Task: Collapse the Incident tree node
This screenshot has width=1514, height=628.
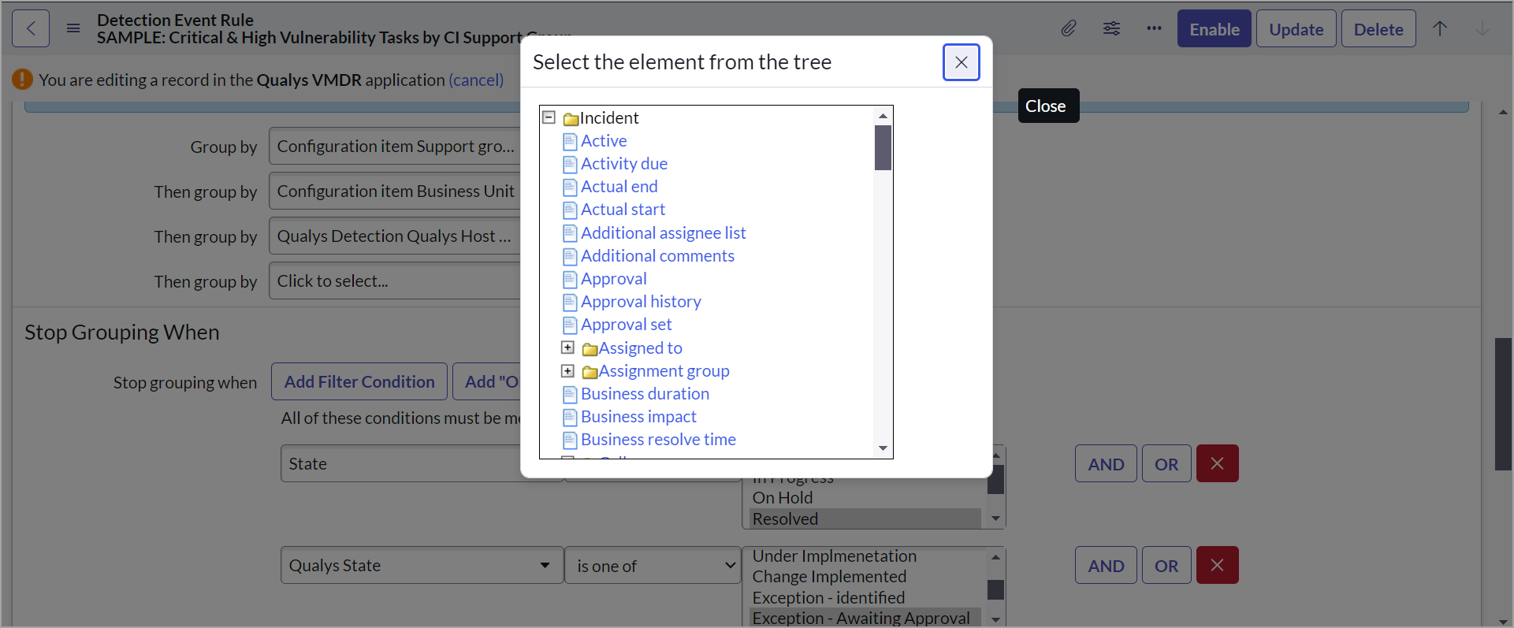Action: pyautogui.click(x=549, y=117)
